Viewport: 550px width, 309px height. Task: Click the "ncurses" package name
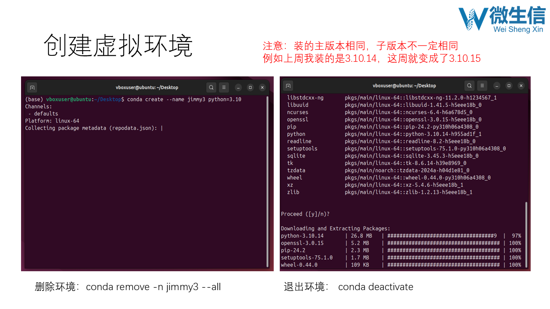[298, 112]
